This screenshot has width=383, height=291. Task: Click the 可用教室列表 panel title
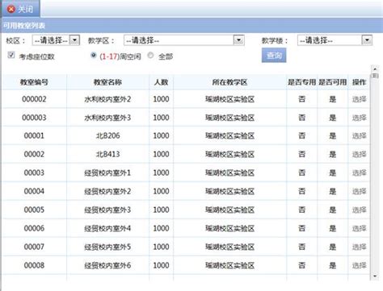24,26
